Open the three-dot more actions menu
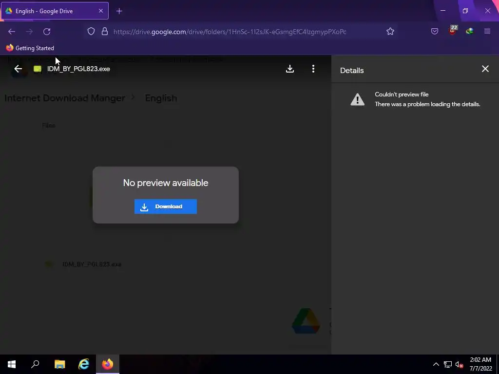 click(313, 69)
